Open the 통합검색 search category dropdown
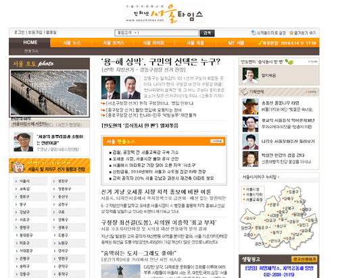 tap(127, 33)
